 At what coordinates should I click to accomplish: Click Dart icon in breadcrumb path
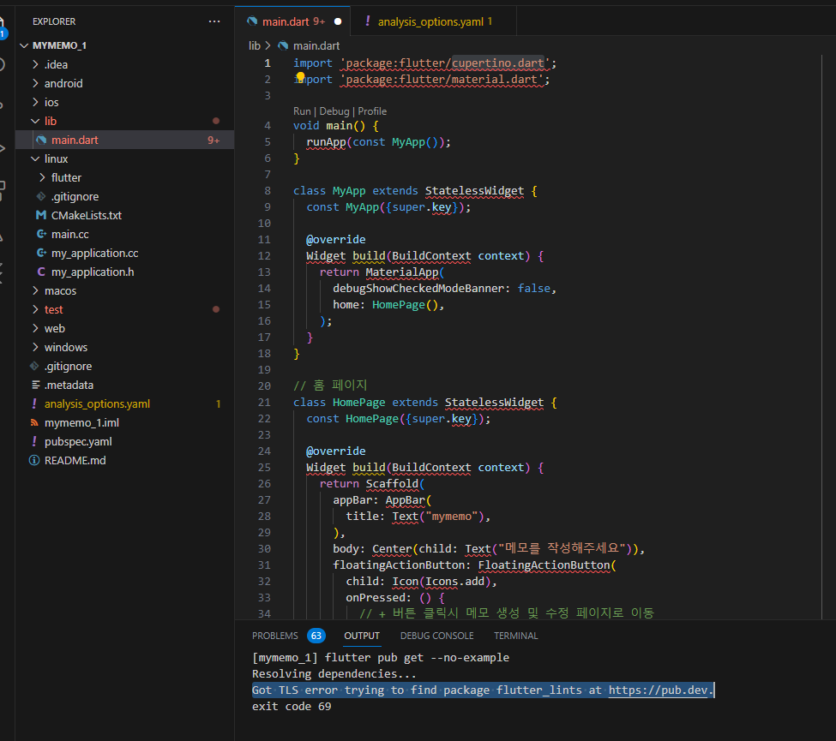tap(283, 45)
